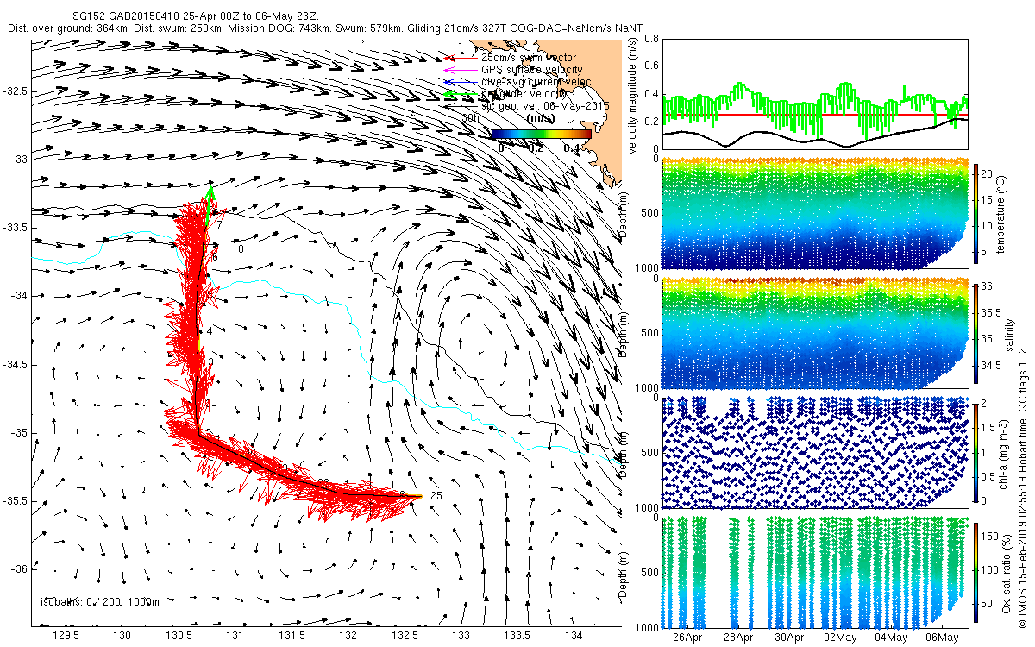Image resolution: width=1035 pixels, height=647 pixels.
Task: Click the chl-a depth section plot
Action: click(x=814, y=453)
